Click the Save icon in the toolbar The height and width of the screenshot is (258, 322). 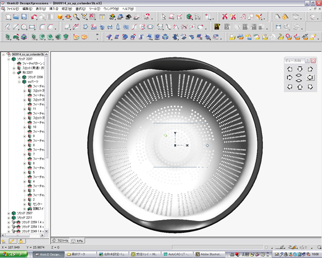tap(24, 17)
